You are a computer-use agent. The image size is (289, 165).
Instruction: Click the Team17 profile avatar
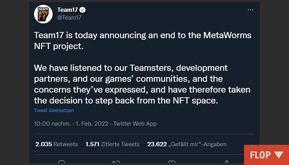(x=43, y=14)
